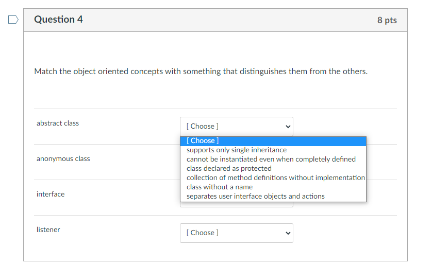
Task: Open the abstract class answer dropdown
Action: tap(236, 126)
